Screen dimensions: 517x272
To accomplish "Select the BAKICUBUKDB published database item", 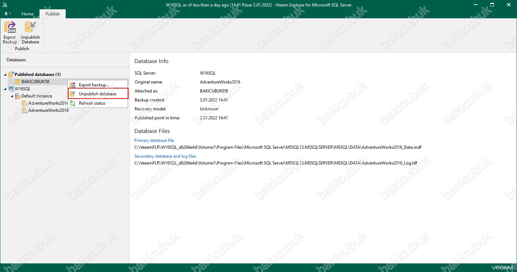I will [x=35, y=82].
